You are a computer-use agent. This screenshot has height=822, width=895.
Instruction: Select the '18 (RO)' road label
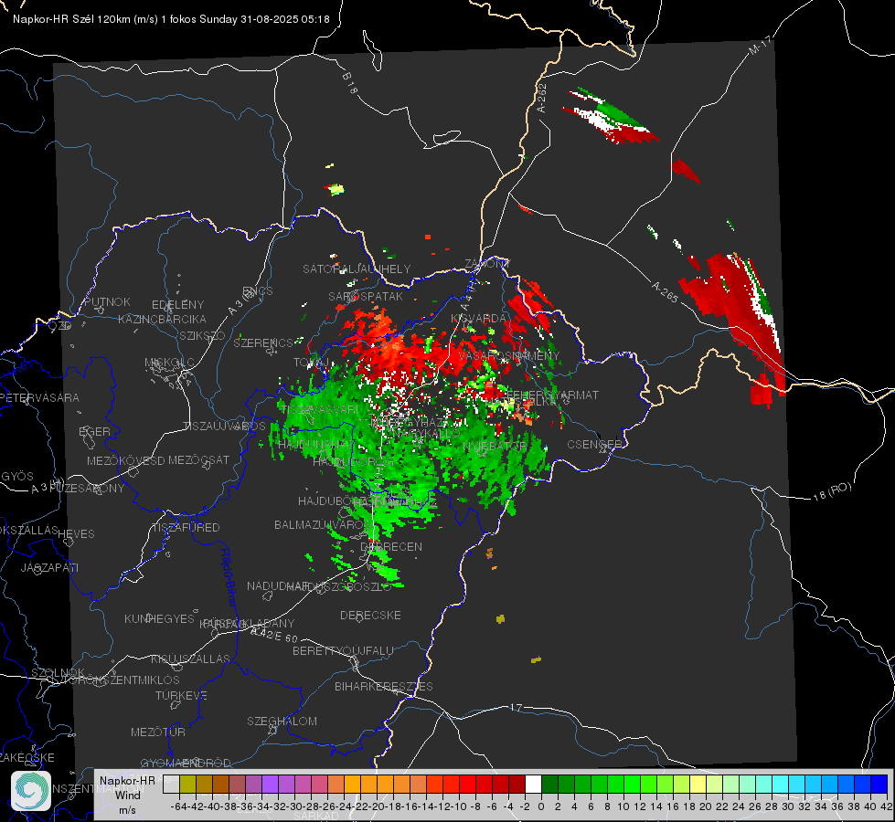coord(832,491)
